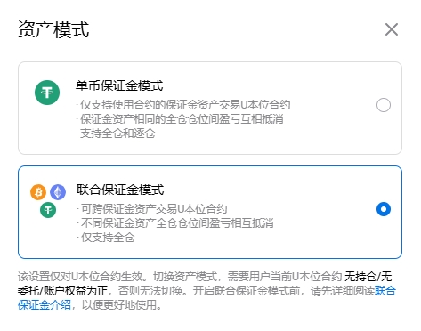This screenshot has width=421, height=331.
Task: Click the 资产模式 dialog heading
Action: pos(53,29)
